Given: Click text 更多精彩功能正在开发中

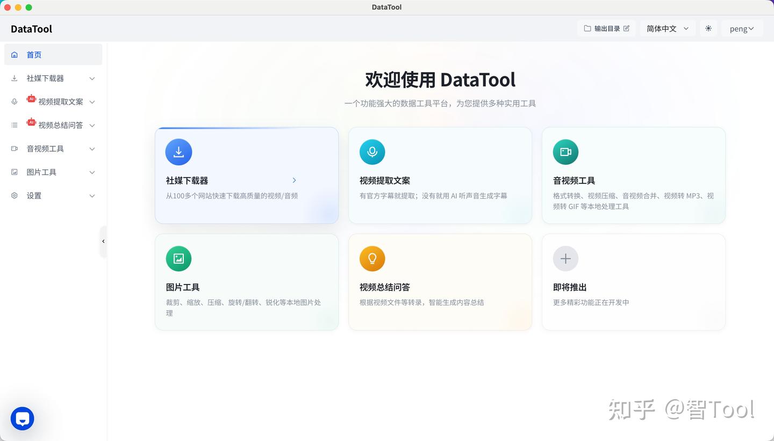Looking at the screenshot, I should click(x=591, y=302).
